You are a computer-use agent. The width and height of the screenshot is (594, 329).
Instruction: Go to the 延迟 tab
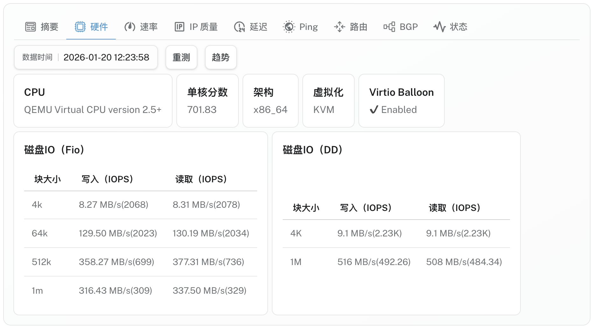pyautogui.click(x=258, y=27)
